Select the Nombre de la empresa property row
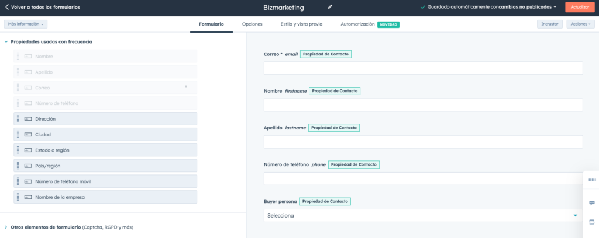The width and height of the screenshot is (599, 238). pyautogui.click(x=105, y=197)
